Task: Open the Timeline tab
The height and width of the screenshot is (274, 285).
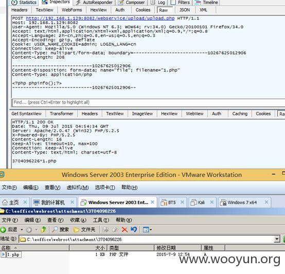Action: (x=206, y=3)
